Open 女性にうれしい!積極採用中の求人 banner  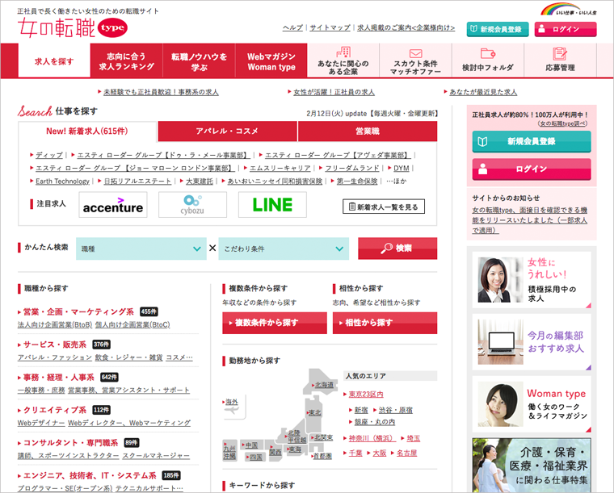point(532,280)
